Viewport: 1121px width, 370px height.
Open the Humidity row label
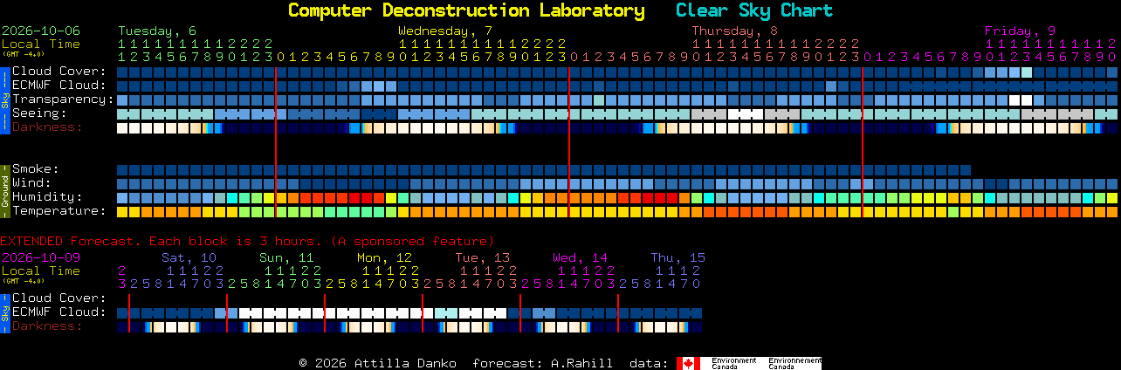[x=47, y=197]
